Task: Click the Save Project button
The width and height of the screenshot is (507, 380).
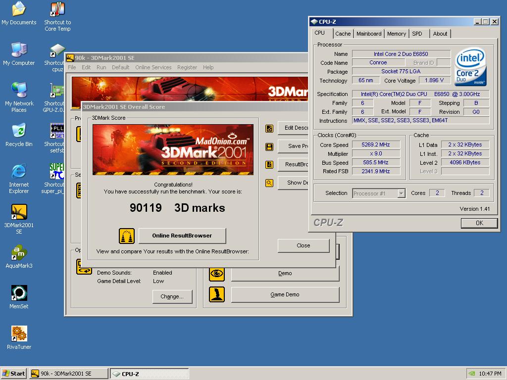Action: pyautogui.click(x=293, y=146)
